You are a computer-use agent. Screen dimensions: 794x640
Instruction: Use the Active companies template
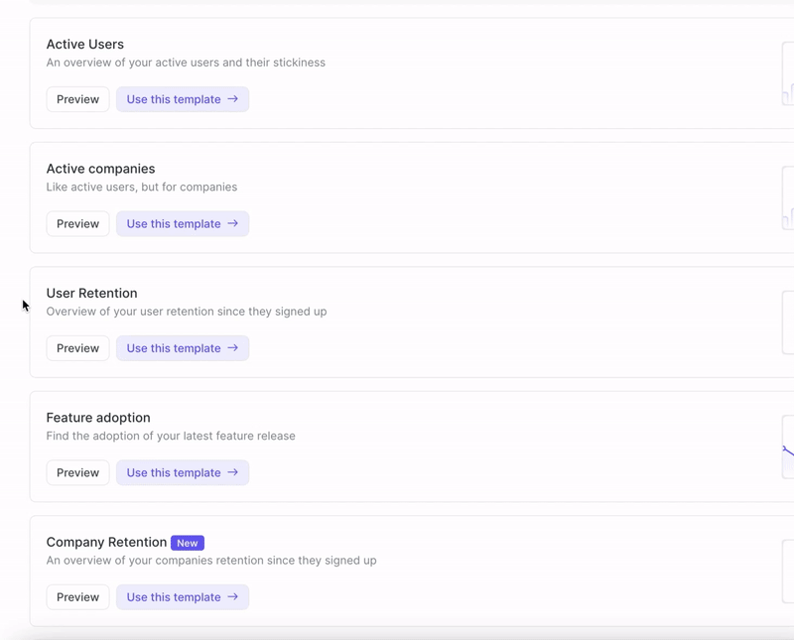pos(183,224)
